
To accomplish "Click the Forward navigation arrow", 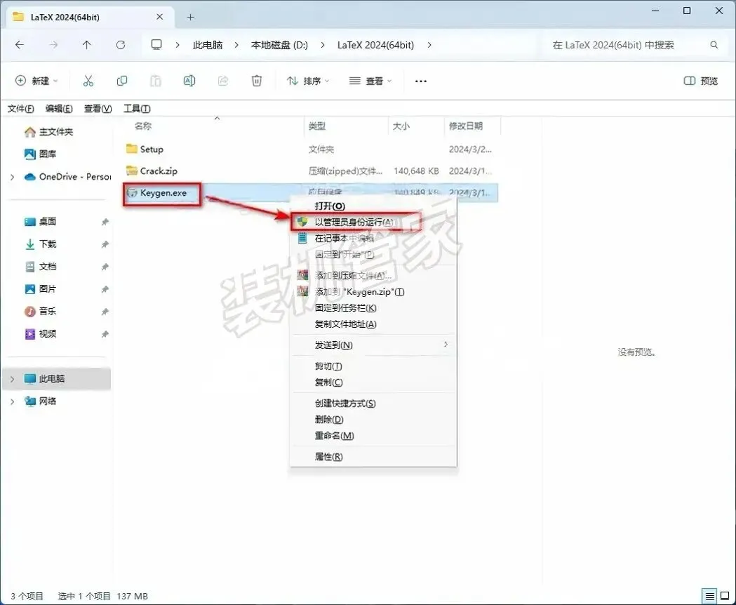I will pyautogui.click(x=53, y=45).
